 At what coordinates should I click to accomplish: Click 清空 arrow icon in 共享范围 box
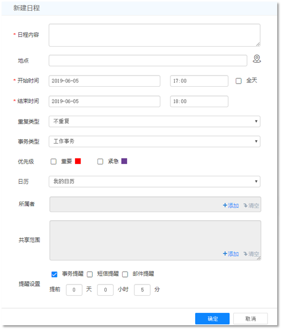click(x=246, y=253)
